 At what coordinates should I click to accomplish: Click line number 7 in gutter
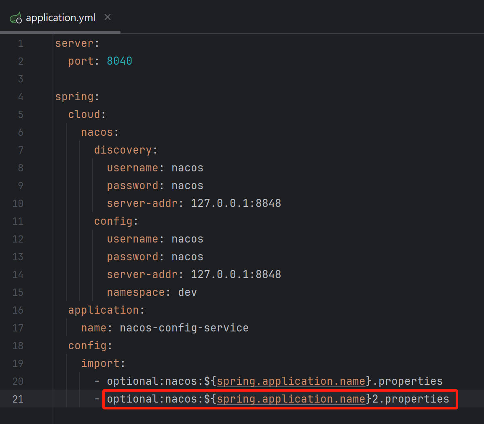(x=21, y=150)
